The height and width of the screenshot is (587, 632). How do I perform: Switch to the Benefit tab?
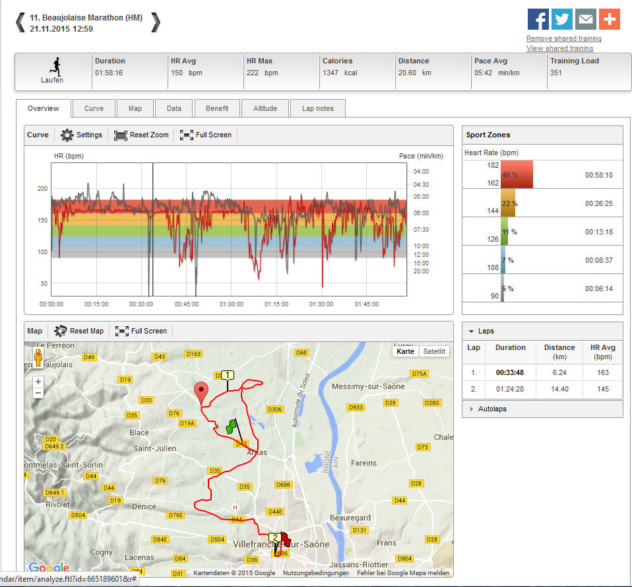click(x=217, y=108)
